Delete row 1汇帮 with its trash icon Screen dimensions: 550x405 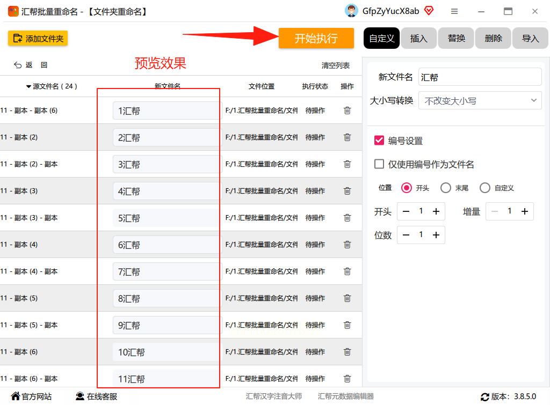pos(347,111)
